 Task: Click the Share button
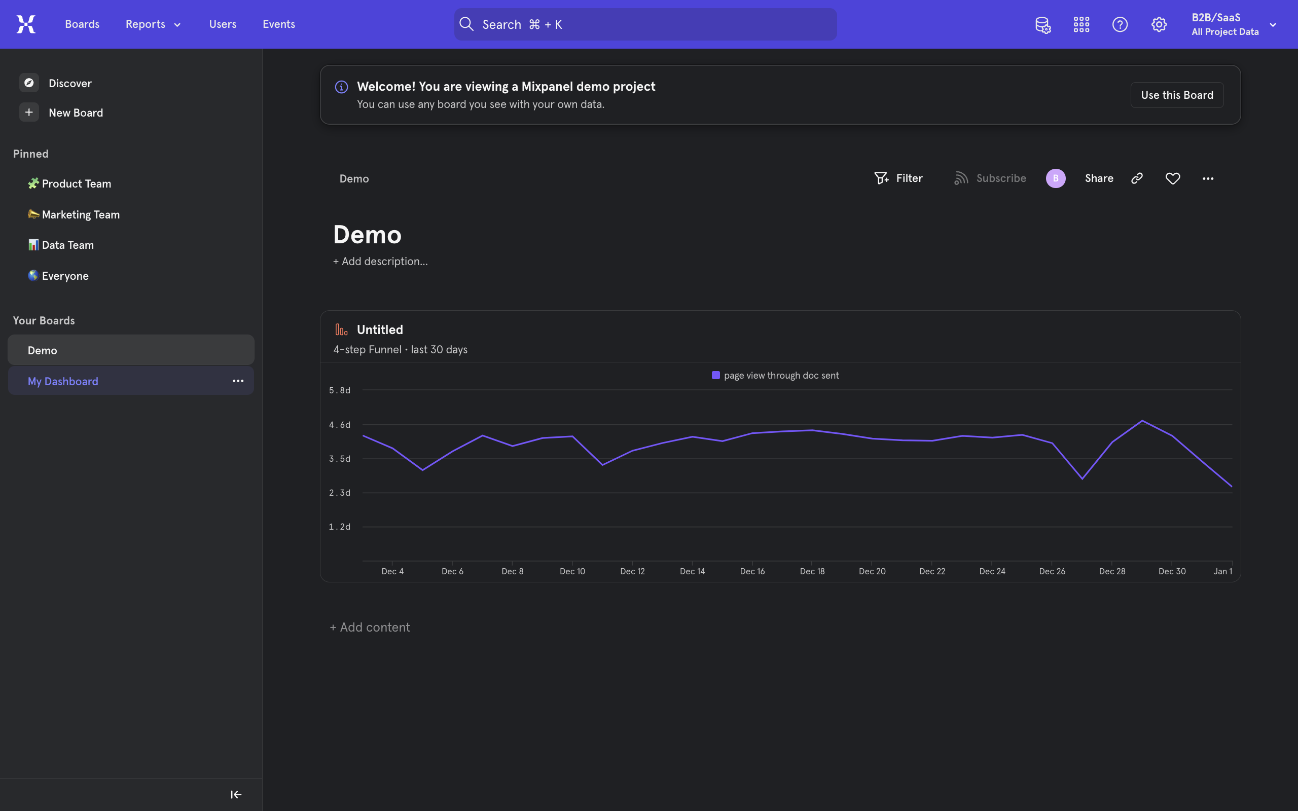click(x=1099, y=178)
